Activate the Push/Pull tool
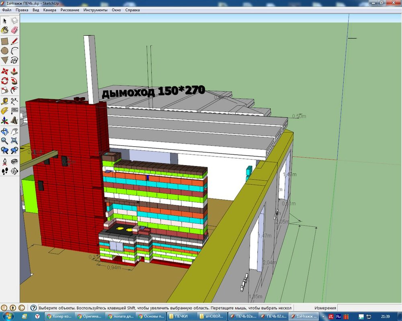 pyautogui.click(x=14, y=71)
